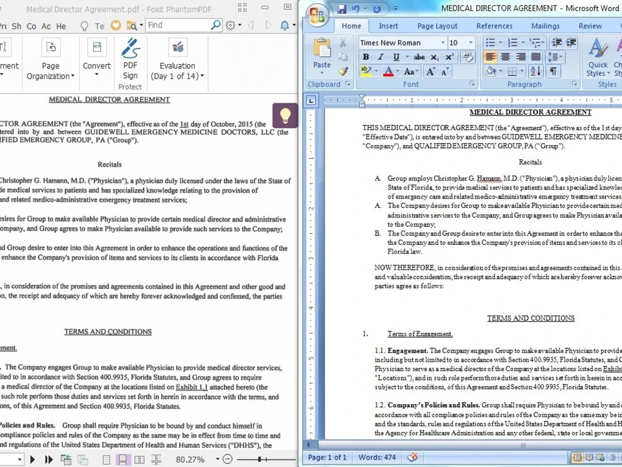This screenshot has height=467, width=622.
Task: Click Paste button in Word
Action: pos(322,55)
